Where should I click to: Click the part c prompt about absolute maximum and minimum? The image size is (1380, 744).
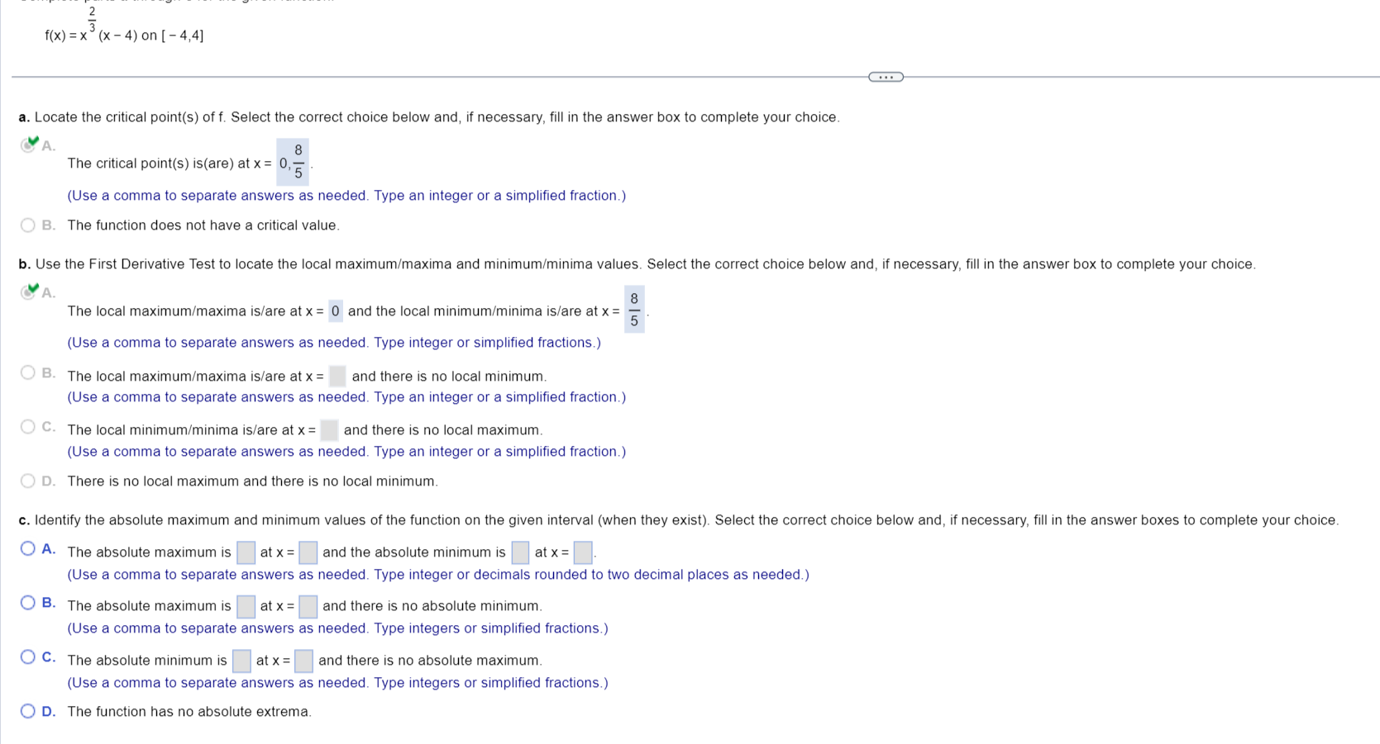tap(678, 520)
